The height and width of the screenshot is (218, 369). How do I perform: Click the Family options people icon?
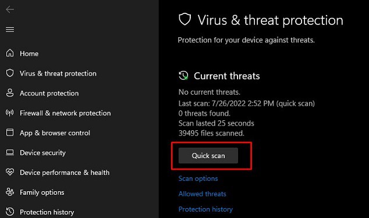pos(10,192)
